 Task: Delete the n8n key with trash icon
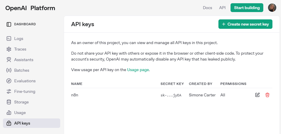(x=267, y=95)
